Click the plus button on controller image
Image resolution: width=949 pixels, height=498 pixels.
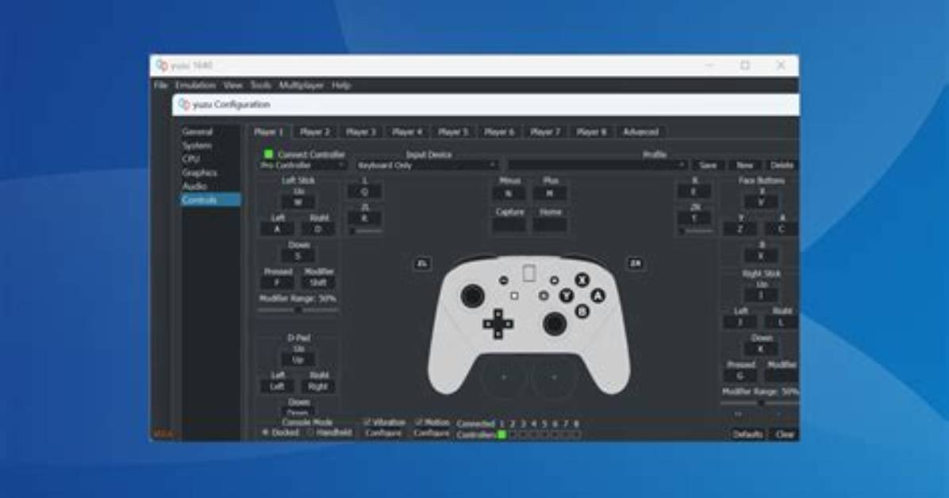point(554,280)
